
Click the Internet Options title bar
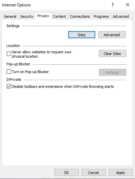[x=55, y=5]
